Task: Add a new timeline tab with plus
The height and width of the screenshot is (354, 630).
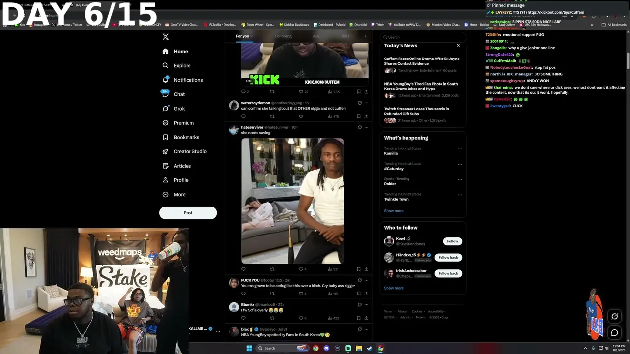Action: point(365,36)
